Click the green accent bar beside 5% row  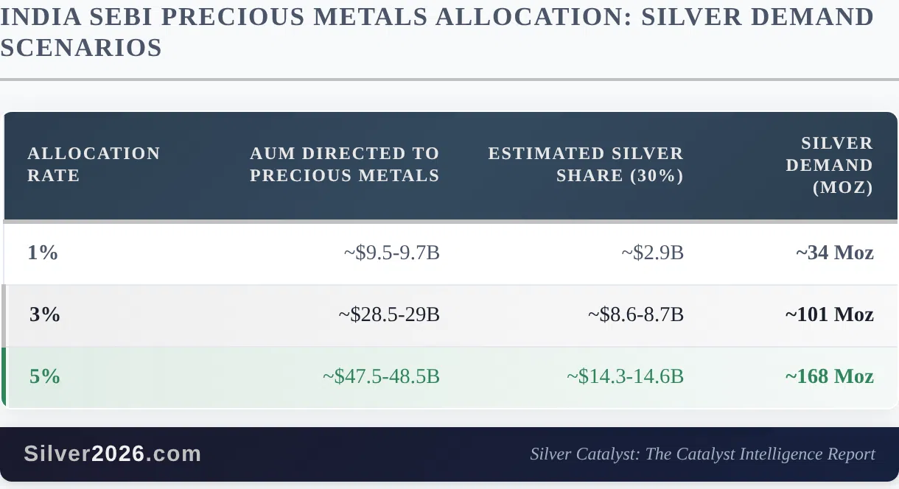pos(4,377)
